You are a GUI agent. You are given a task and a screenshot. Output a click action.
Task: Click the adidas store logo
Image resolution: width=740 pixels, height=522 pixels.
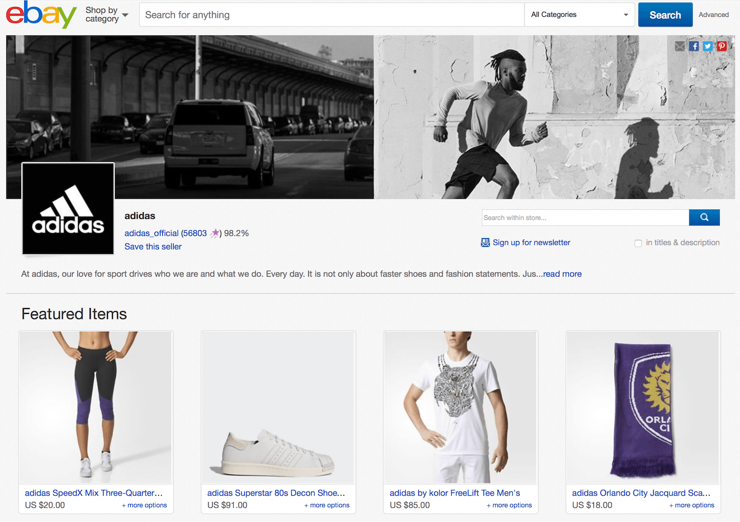68,209
